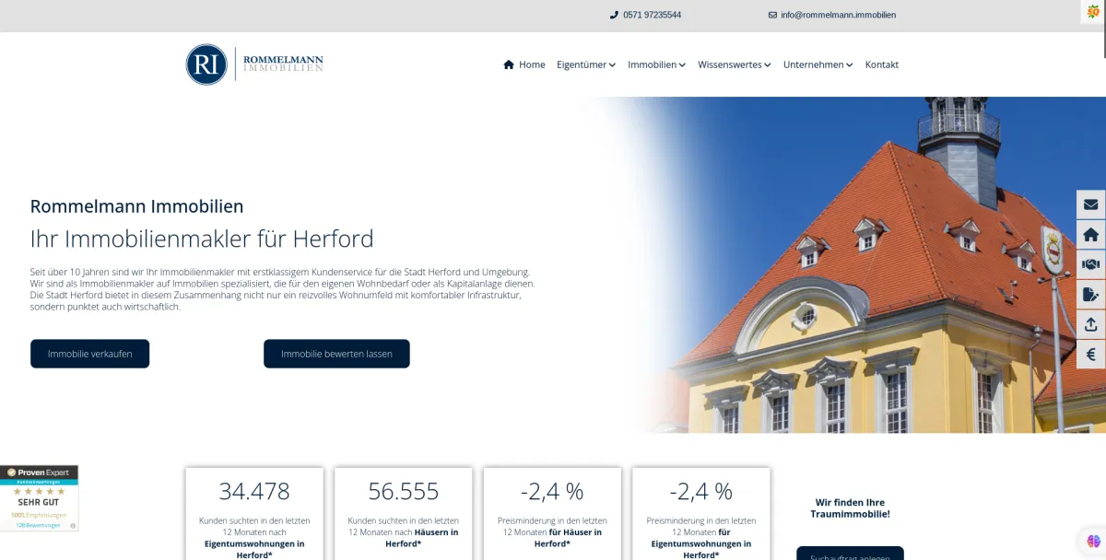This screenshot has height=560, width=1106.
Task: Open the ProvenExpert rating badge
Action: pos(39,498)
